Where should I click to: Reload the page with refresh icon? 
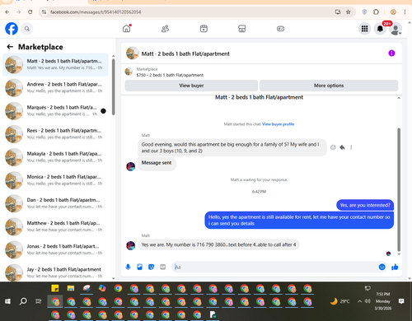[30, 12]
